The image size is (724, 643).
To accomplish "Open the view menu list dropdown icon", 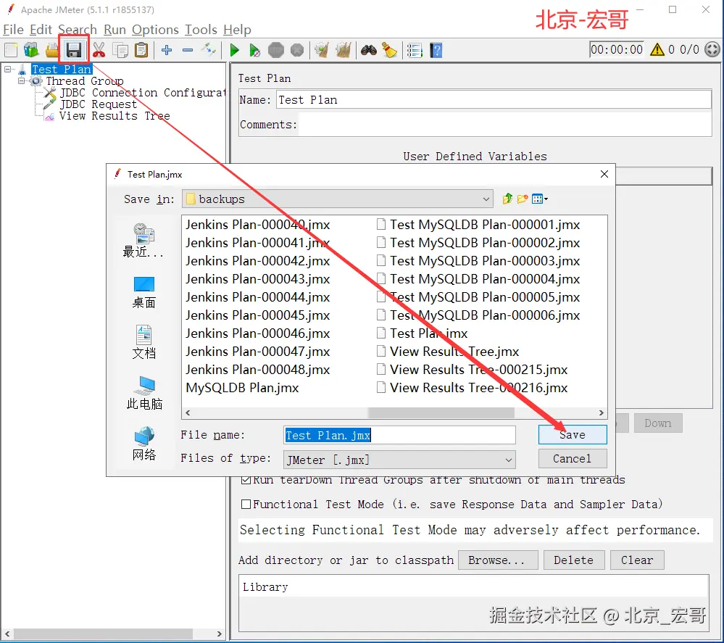I will [x=540, y=199].
